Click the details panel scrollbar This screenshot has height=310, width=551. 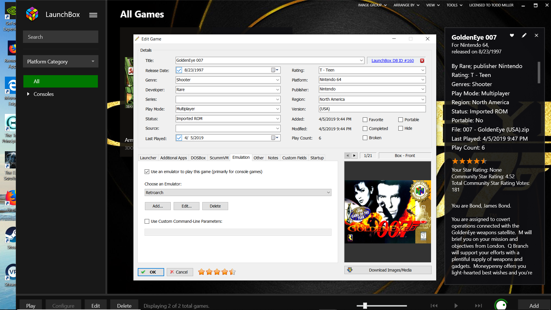539,72
